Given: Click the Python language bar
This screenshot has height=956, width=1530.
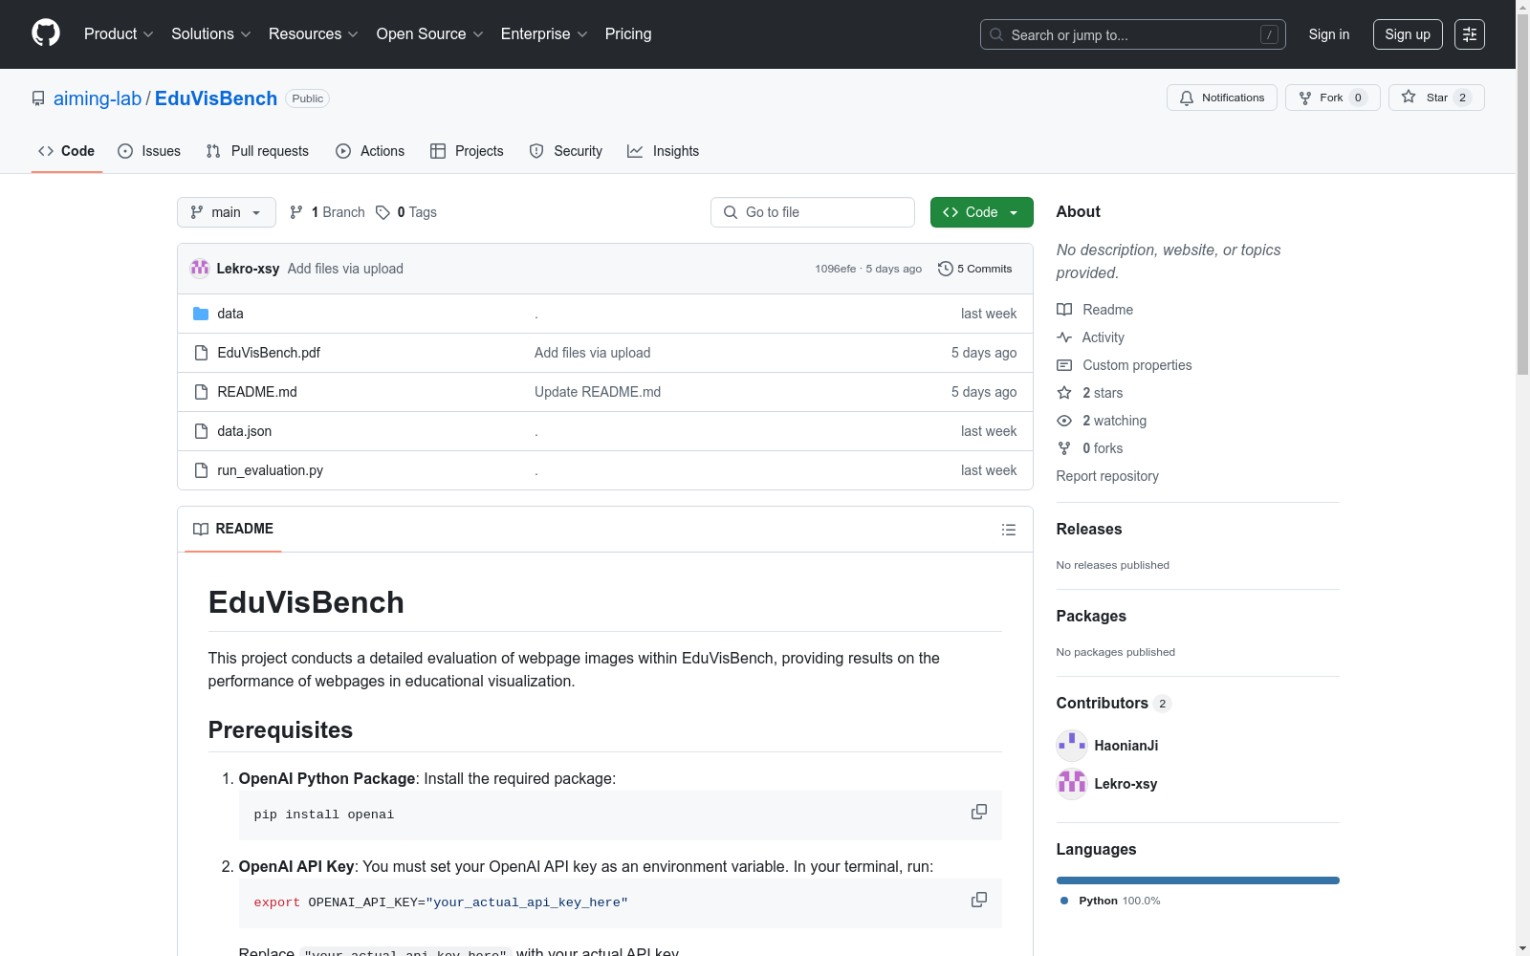Looking at the screenshot, I should [1198, 880].
